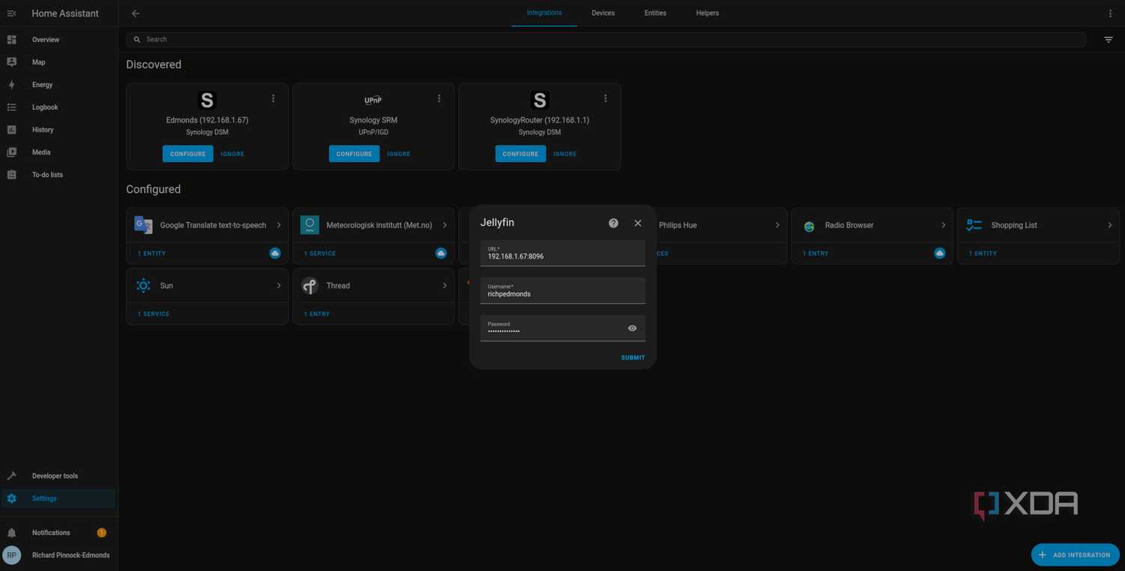Screen dimensions: 1125x571
Task: Open Radio Browser 1 ENTRY link
Action: pos(816,254)
